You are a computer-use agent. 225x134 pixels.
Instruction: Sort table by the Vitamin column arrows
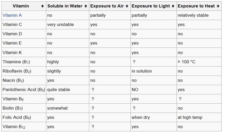(x=42, y=6)
